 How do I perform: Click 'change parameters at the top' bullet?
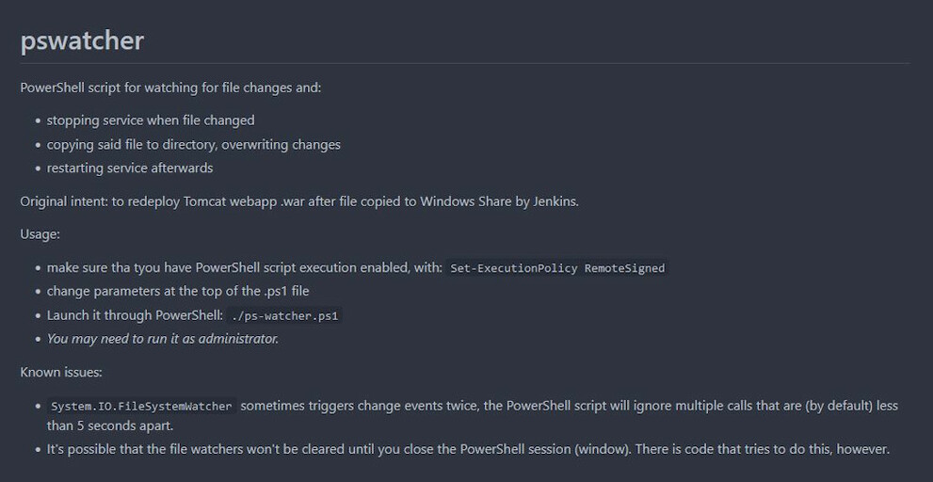(178, 291)
